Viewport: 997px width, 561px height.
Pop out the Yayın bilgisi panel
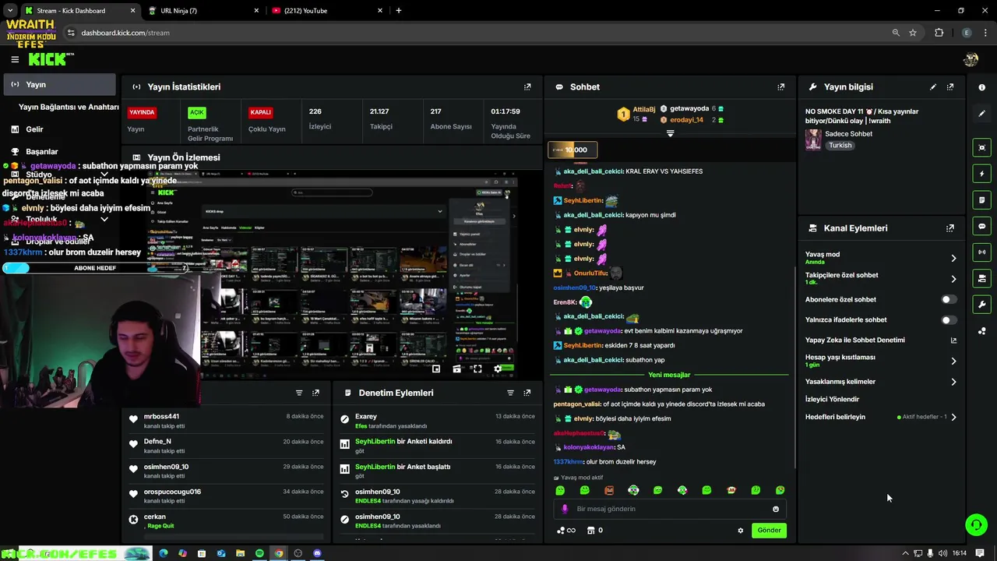[x=950, y=87]
